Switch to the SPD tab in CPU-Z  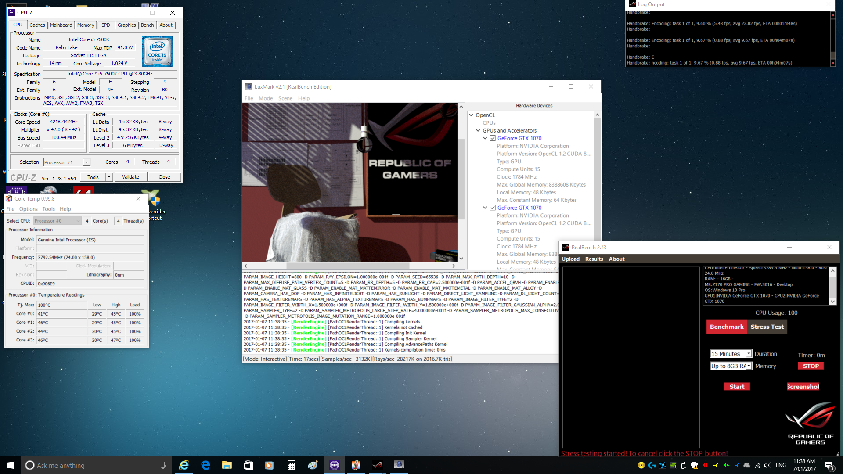106,25
